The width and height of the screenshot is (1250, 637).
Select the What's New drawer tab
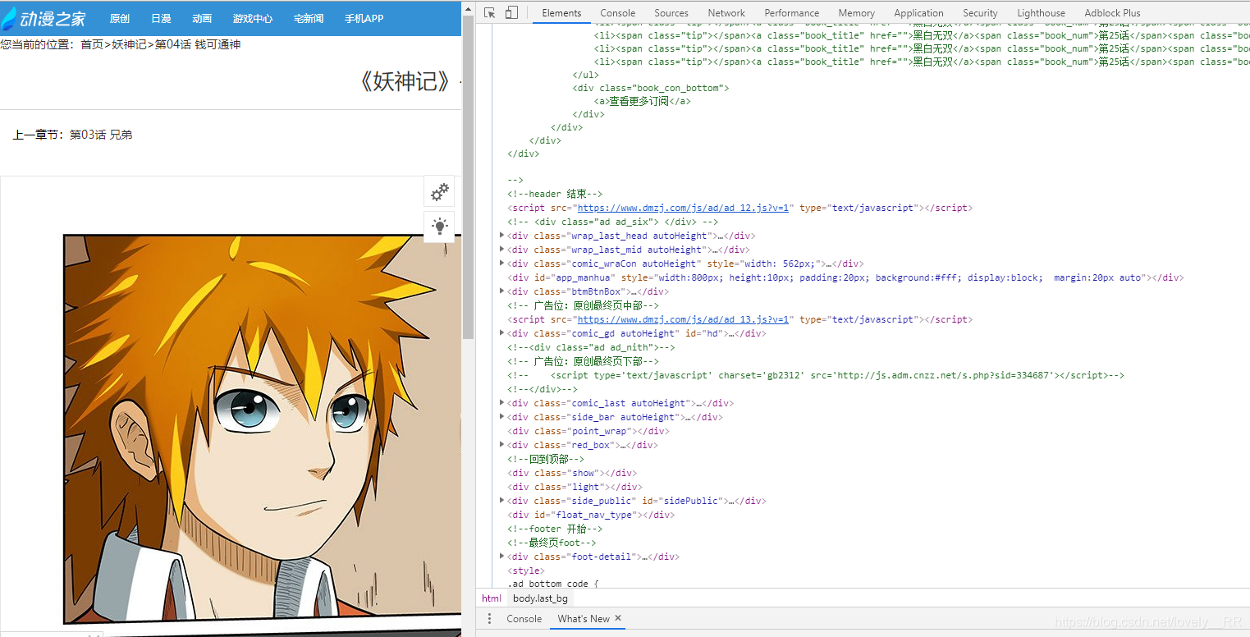pyautogui.click(x=584, y=619)
